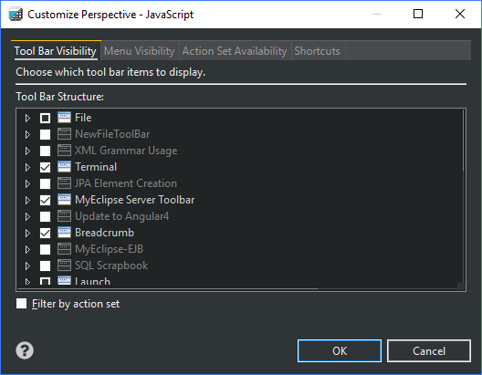Click the NewFileToolBar grayed icon
Viewport: 482px width, 375px height.
point(64,134)
